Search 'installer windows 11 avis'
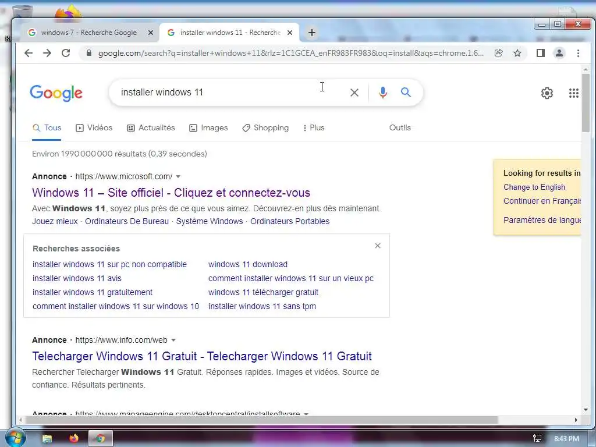This screenshot has width=596, height=447. click(77, 279)
